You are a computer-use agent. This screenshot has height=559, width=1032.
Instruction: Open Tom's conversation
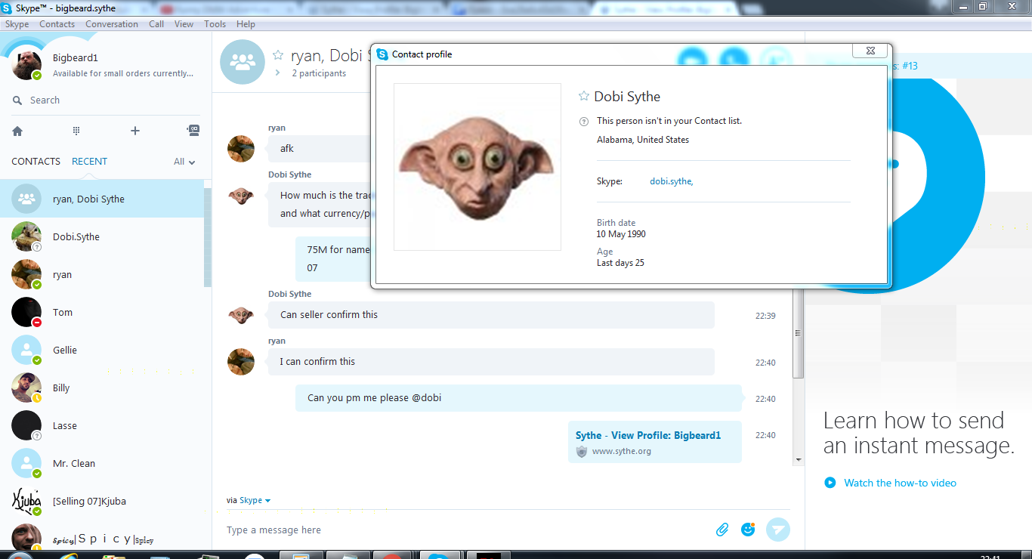point(102,312)
